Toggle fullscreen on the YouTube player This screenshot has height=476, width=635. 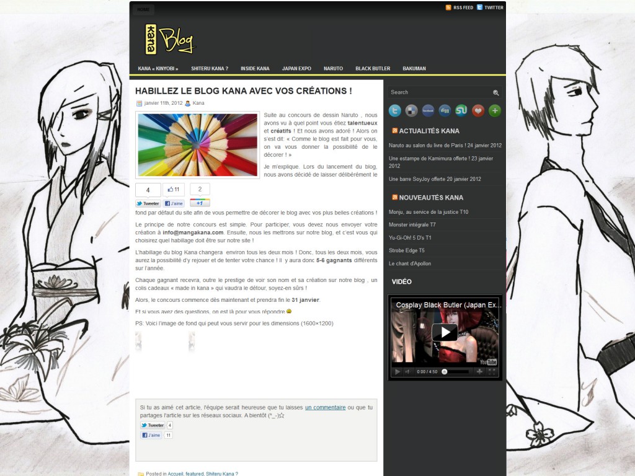click(x=493, y=372)
